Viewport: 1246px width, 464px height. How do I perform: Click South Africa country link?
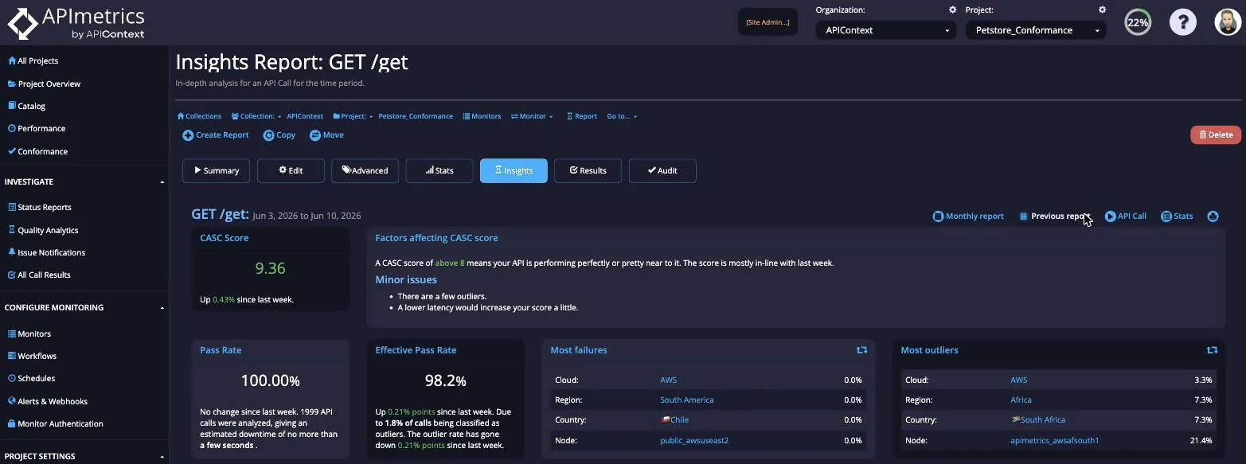1037,419
